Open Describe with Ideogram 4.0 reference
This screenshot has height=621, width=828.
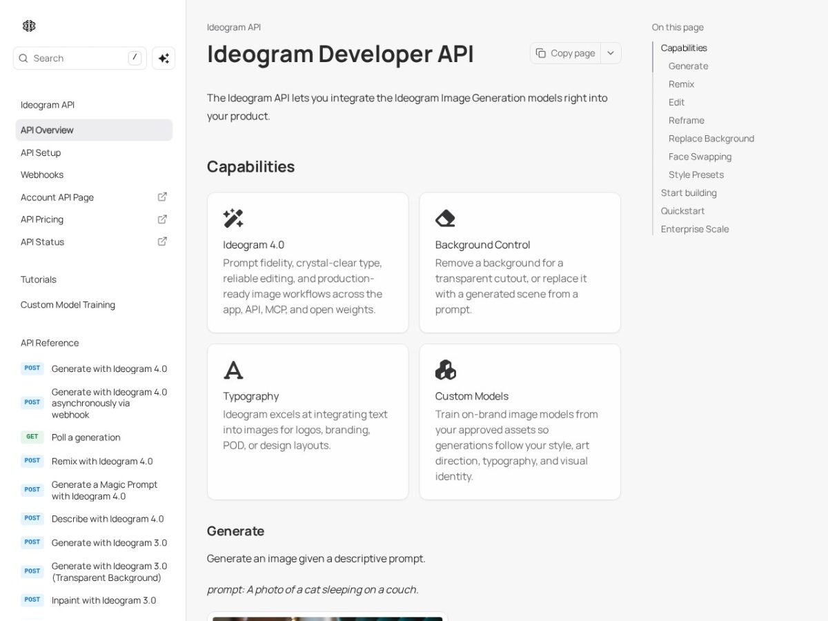(x=94, y=519)
